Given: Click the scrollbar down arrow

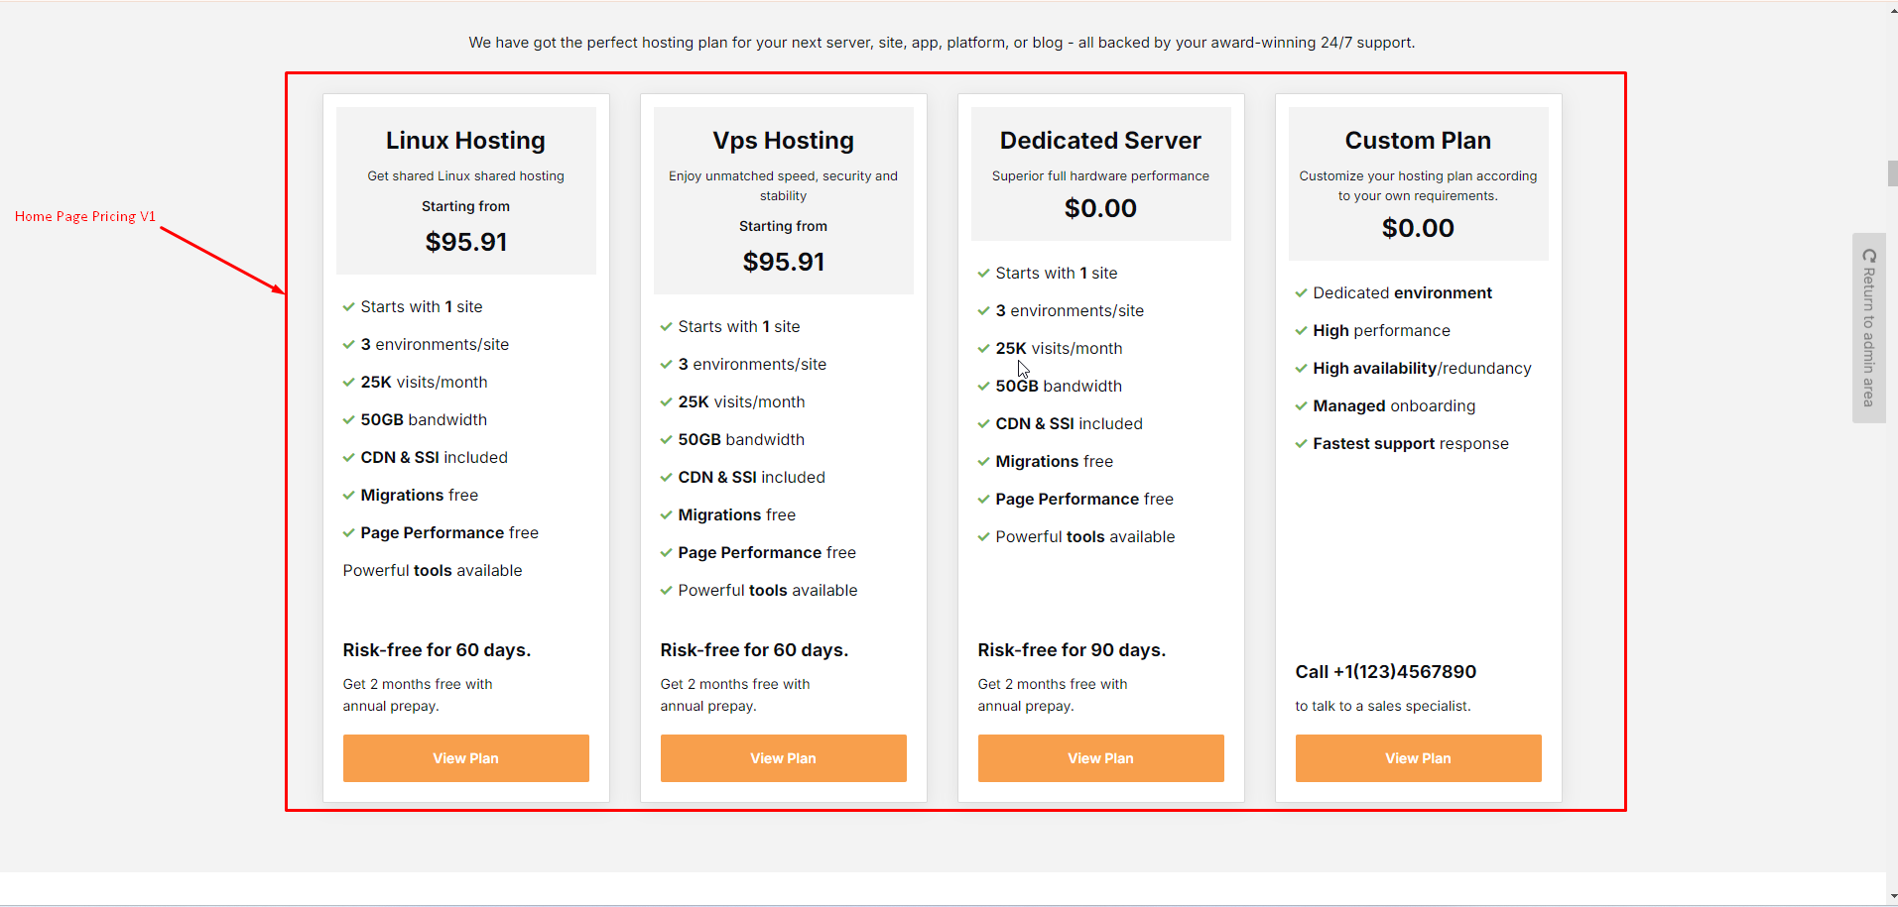Looking at the screenshot, I should coord(1893,896).
